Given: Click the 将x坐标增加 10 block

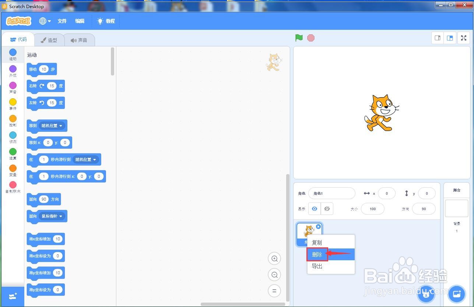Looking at the screenshot, I should point(46,239).
